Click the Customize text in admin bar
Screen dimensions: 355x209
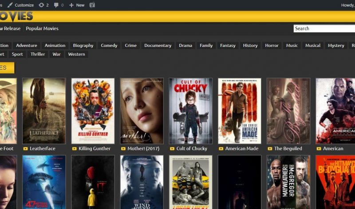point(24,5)
